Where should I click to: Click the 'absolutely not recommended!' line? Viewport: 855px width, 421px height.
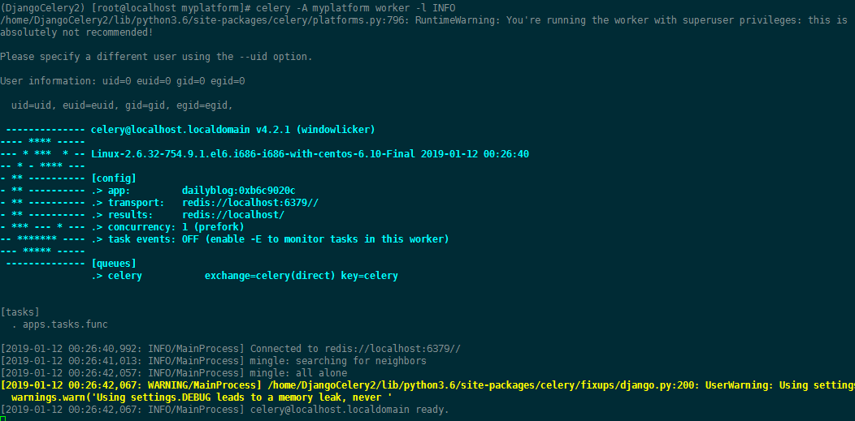pos(76,32)
